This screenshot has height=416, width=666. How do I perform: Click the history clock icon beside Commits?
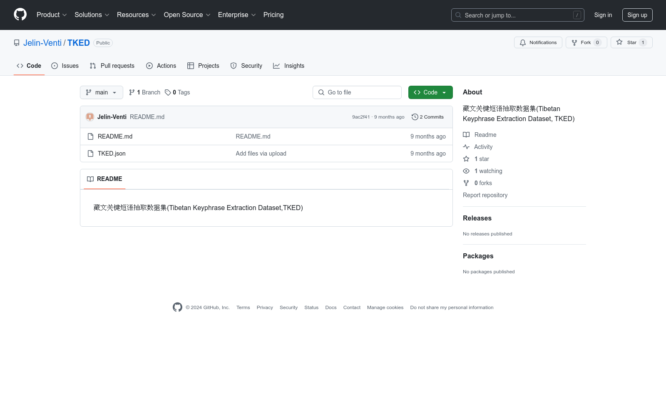click(x=415, y=117)
